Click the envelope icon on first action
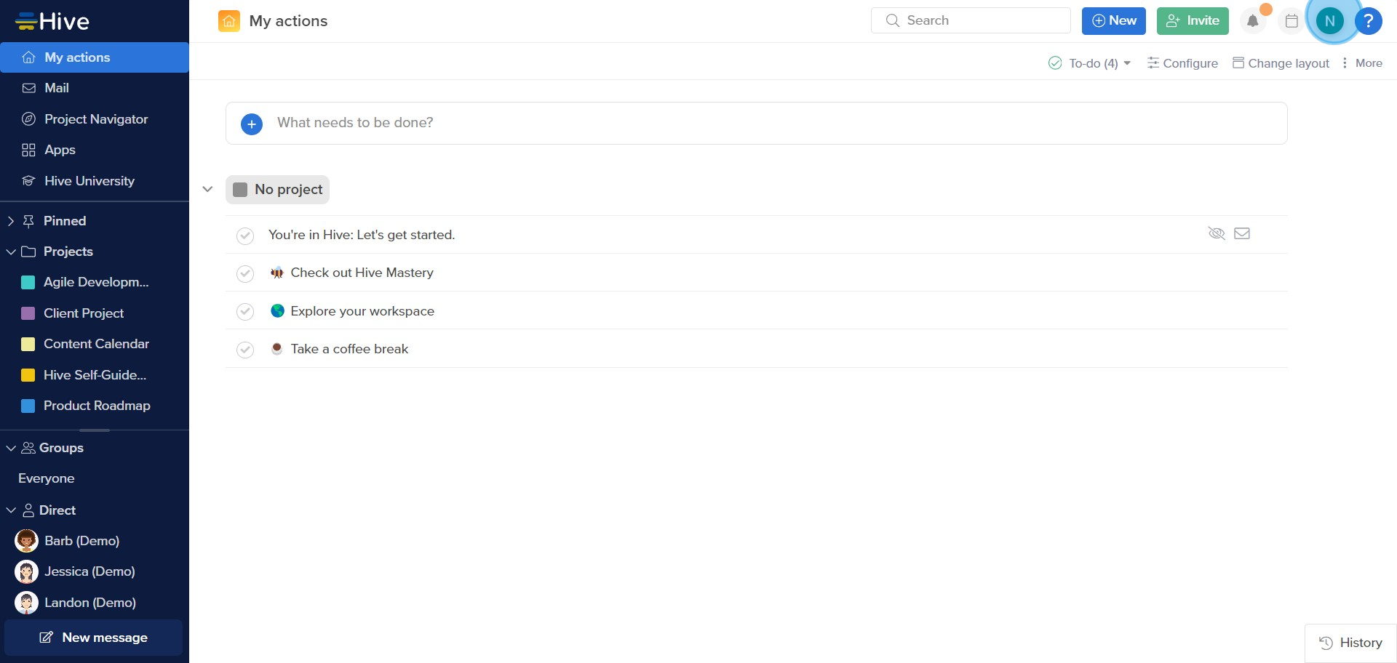The width and height of the screenshot is (1397, 663). tap(1242, 233)
